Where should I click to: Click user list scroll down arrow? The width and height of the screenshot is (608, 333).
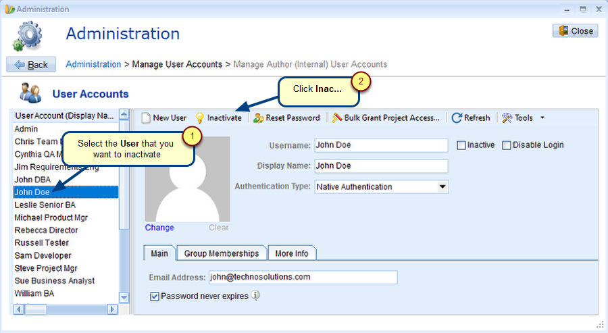(124, 298)
